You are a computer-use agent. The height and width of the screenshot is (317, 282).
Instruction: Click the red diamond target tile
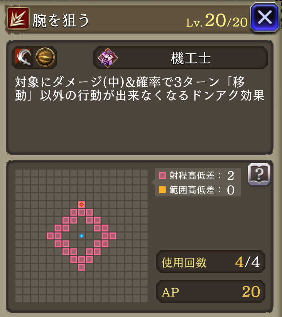pyautogui.click(x=81, y=205)
